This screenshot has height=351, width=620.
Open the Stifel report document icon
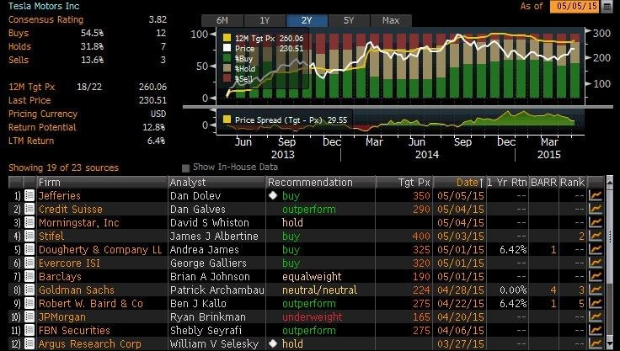point(29,236)
